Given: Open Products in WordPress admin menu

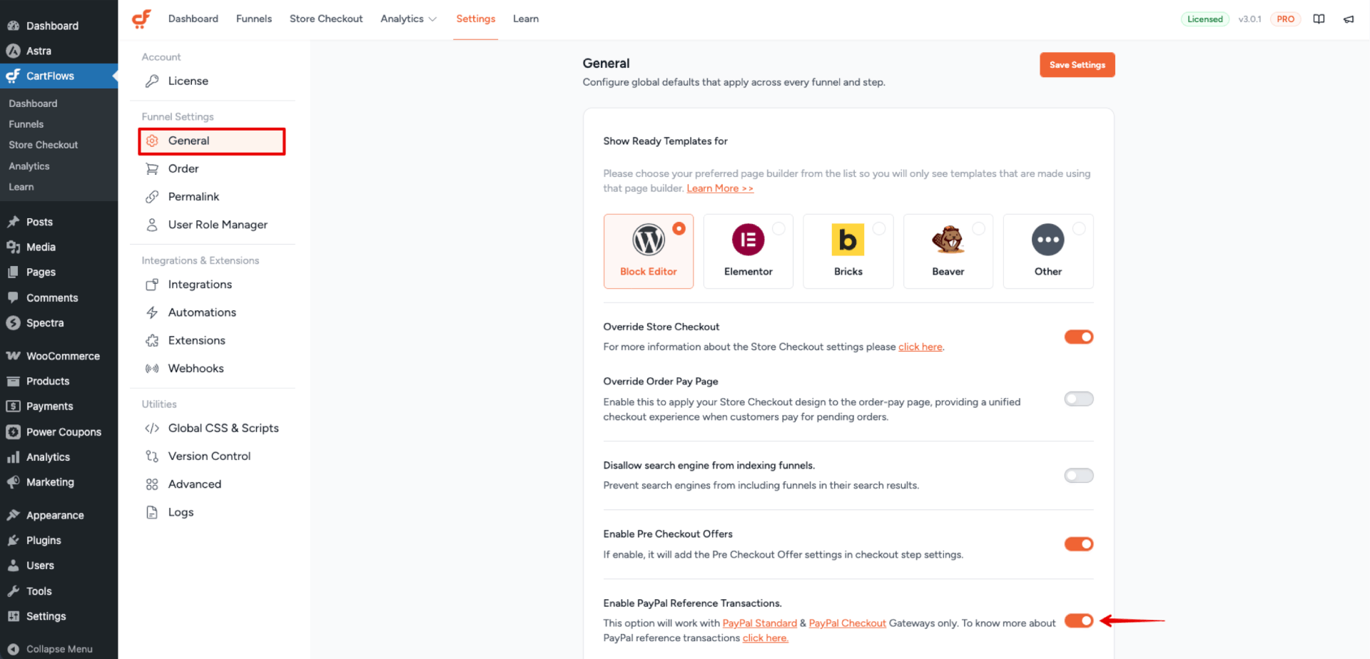Looking at the screenshot, I should click(x=48, y=382).
